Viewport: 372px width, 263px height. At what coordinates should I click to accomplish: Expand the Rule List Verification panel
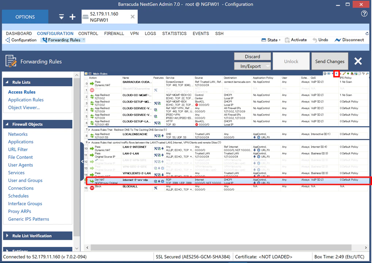pyautogui.click(x=7, y=236)
